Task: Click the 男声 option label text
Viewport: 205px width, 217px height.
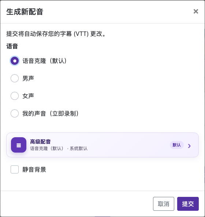Action: [28, 78]
